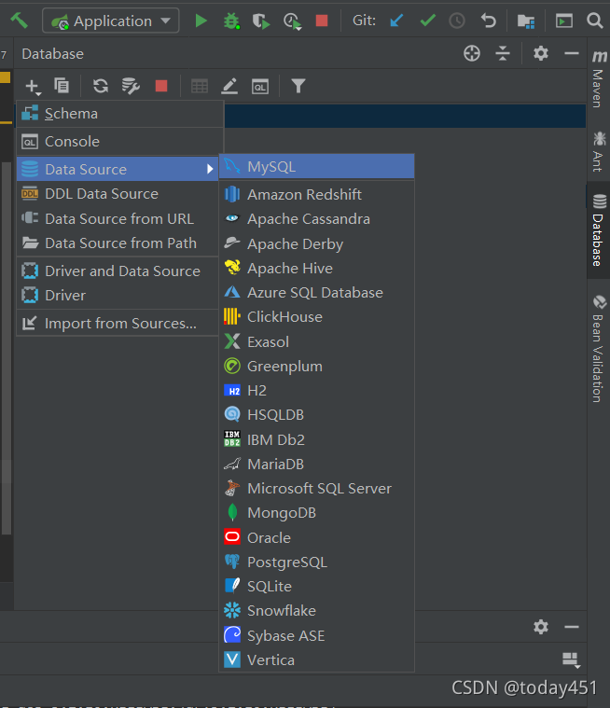This screenshot has height=708, width=610.
Task: Pick Oracle data source
Action: (x=316, y=538)
